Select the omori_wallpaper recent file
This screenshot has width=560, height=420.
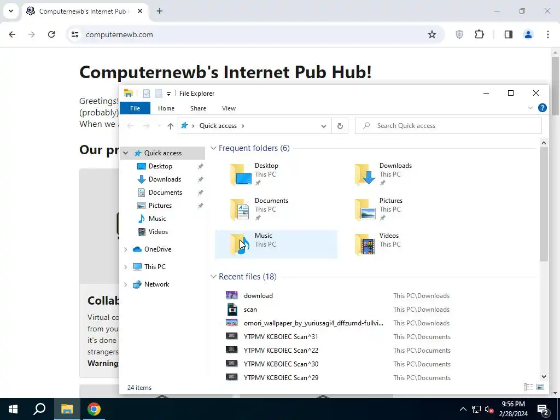(313, 323)
